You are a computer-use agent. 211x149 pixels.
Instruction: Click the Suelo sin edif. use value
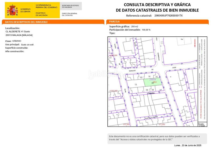[27, 45]
